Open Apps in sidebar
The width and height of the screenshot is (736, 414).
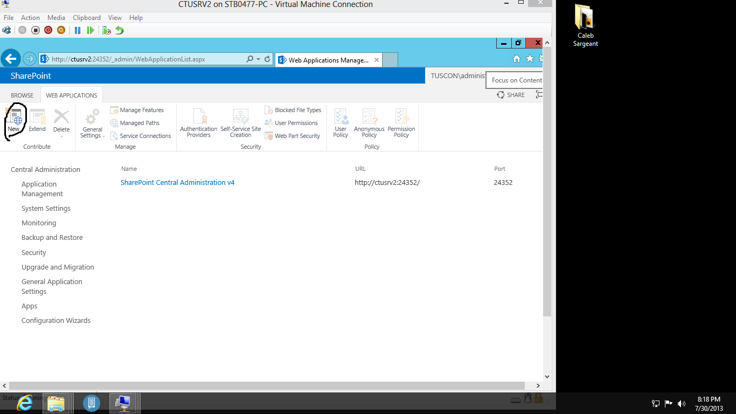30,306
